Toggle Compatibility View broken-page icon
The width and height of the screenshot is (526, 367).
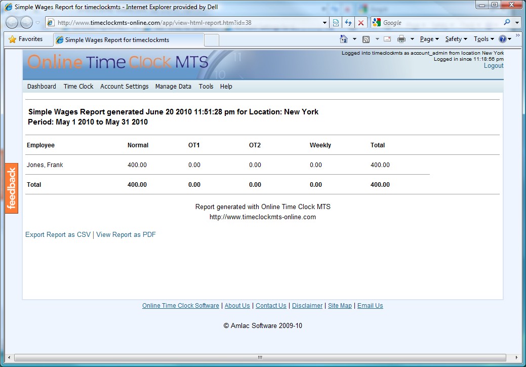(336, 23)
